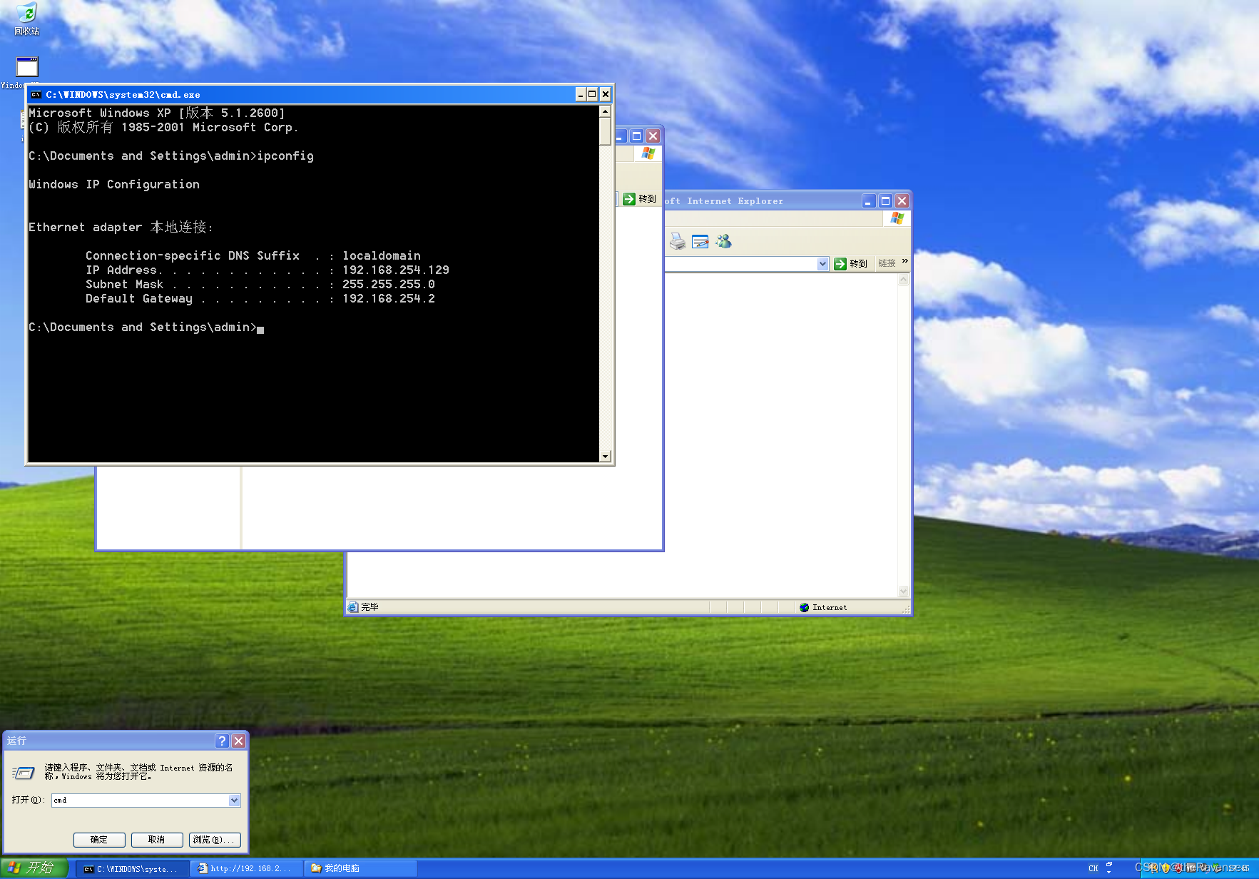Minimize the front Internet Explorer window

point(868,201)
